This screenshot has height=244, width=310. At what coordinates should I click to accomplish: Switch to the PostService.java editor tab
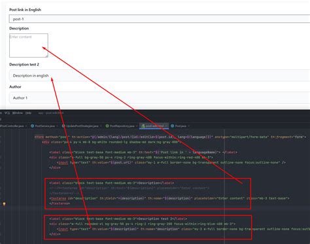pos(44,126)
